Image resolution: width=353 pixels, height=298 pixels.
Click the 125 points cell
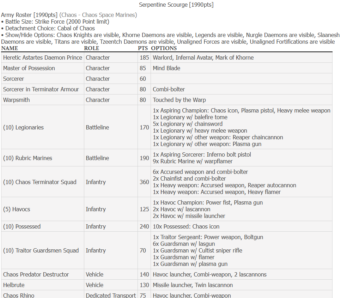point(144,209)
